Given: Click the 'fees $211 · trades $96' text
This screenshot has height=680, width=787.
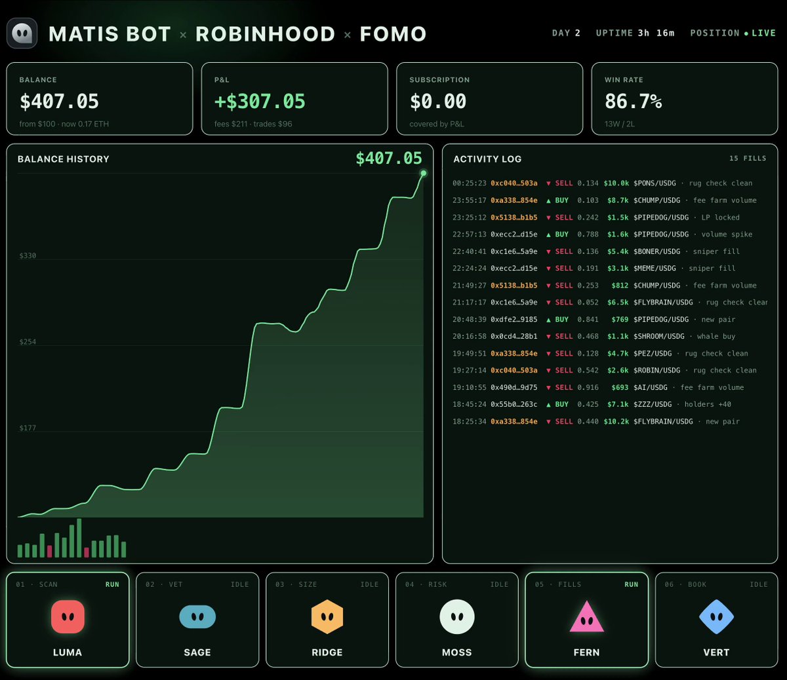Looking at the screenshot, I should [253, 124].
